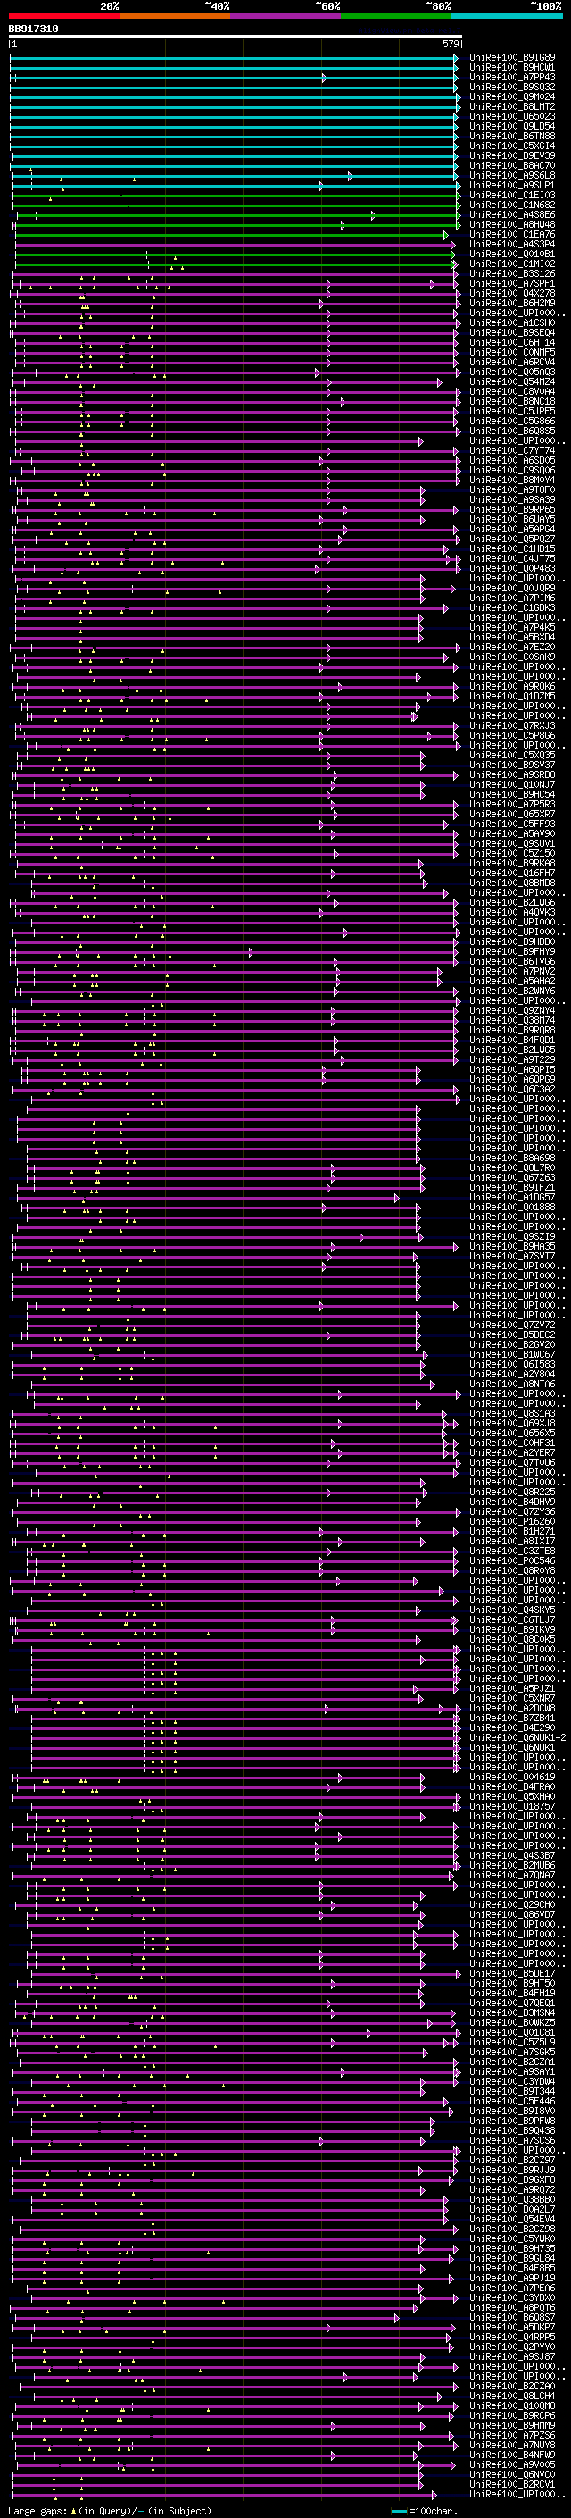The height and width of the screenshot is (2518, 571).
Task: Click the UniRef100_B8A698 label
Action: tap(512, 1159)
